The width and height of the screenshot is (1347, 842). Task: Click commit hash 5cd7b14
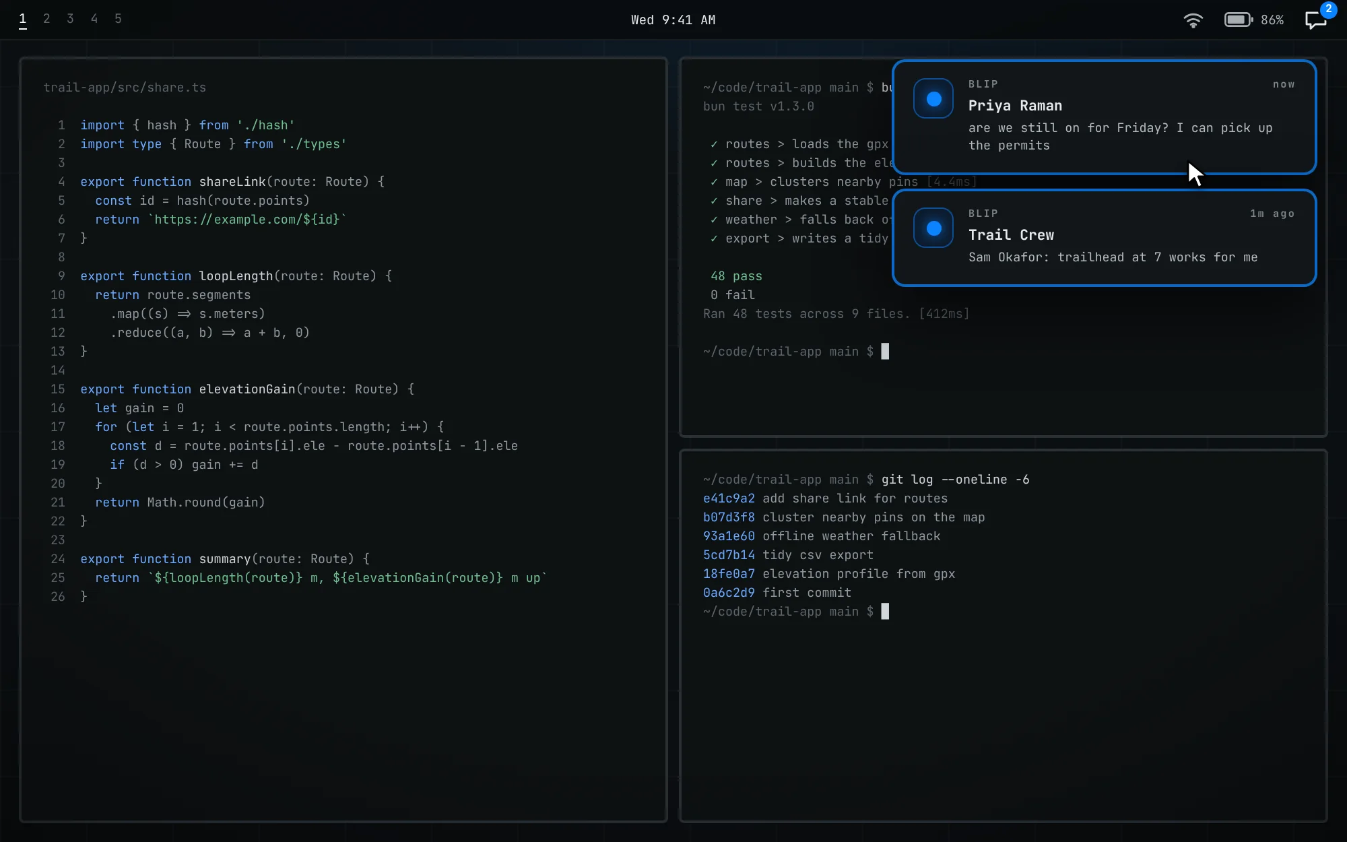coord(729,555)
